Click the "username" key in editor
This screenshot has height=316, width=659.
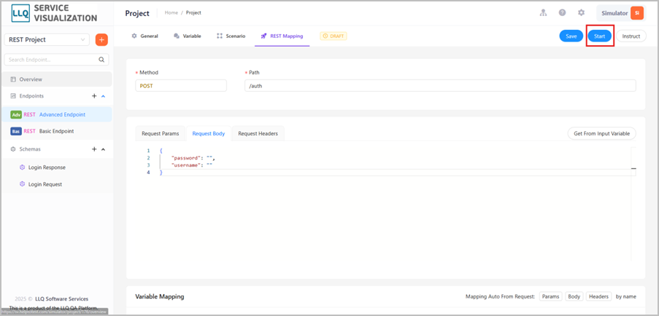(186, 165)
